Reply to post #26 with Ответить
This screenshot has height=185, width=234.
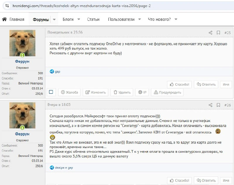click(x=206, y=181)
